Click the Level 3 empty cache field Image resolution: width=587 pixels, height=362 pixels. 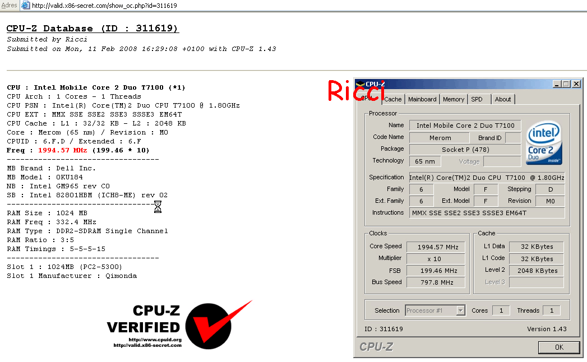pos(537,282)
